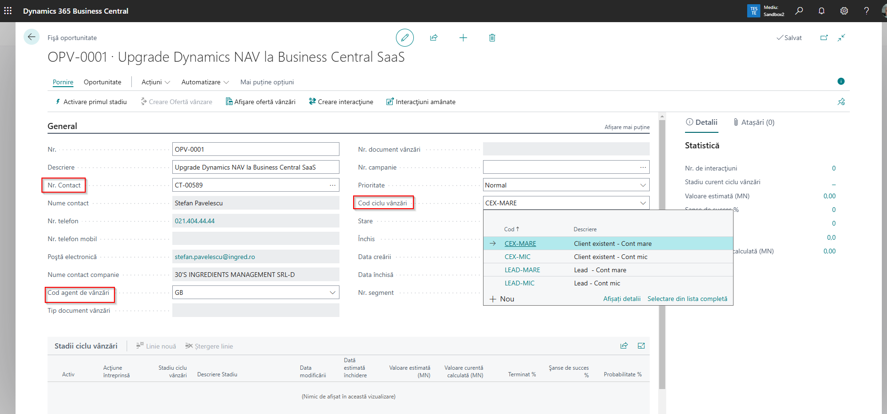Click Selectare din lista completă
This screenshot has height=414, width=887.
(x=687, y=299)
